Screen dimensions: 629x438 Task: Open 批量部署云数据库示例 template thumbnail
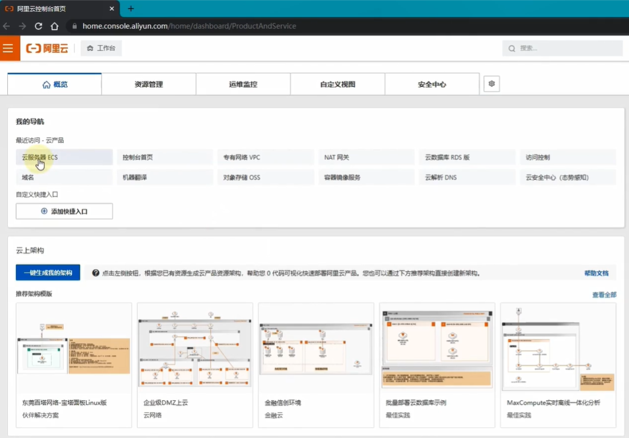coord(437,348)
